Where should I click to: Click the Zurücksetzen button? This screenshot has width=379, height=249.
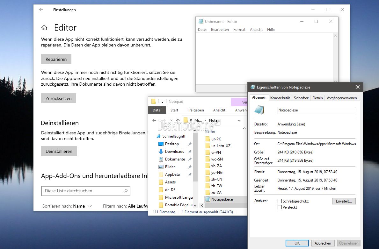tap(59, 98)
